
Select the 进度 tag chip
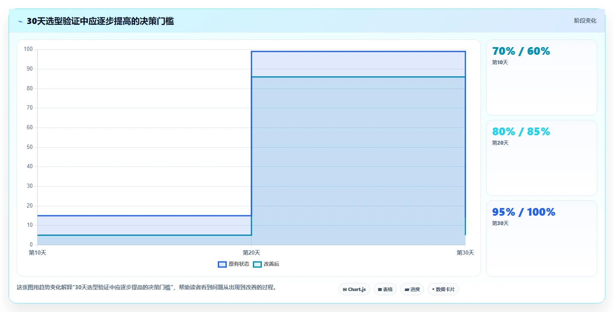pos(412,289)
